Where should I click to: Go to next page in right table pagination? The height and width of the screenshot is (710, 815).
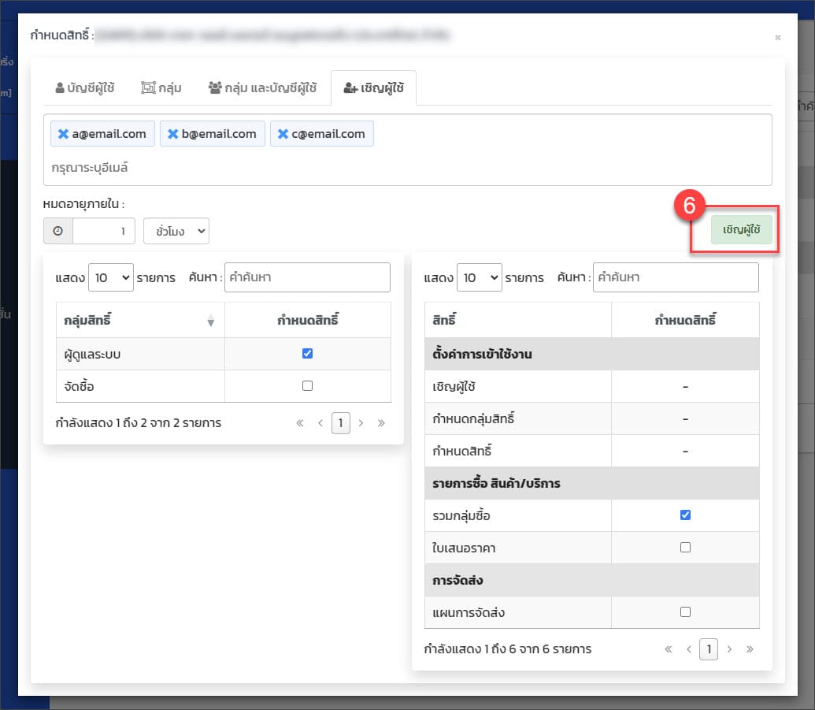tap(729, 649)
